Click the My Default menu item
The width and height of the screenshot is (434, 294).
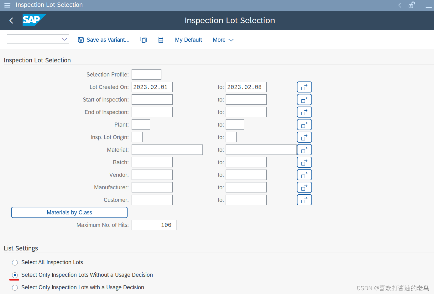(x=188, y=40)
